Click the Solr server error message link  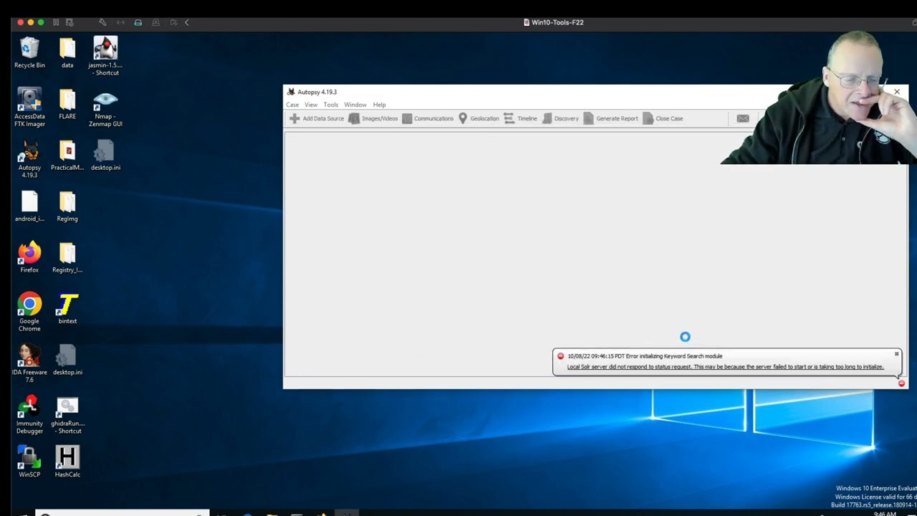pyautogui.click(x=726, y=367)
